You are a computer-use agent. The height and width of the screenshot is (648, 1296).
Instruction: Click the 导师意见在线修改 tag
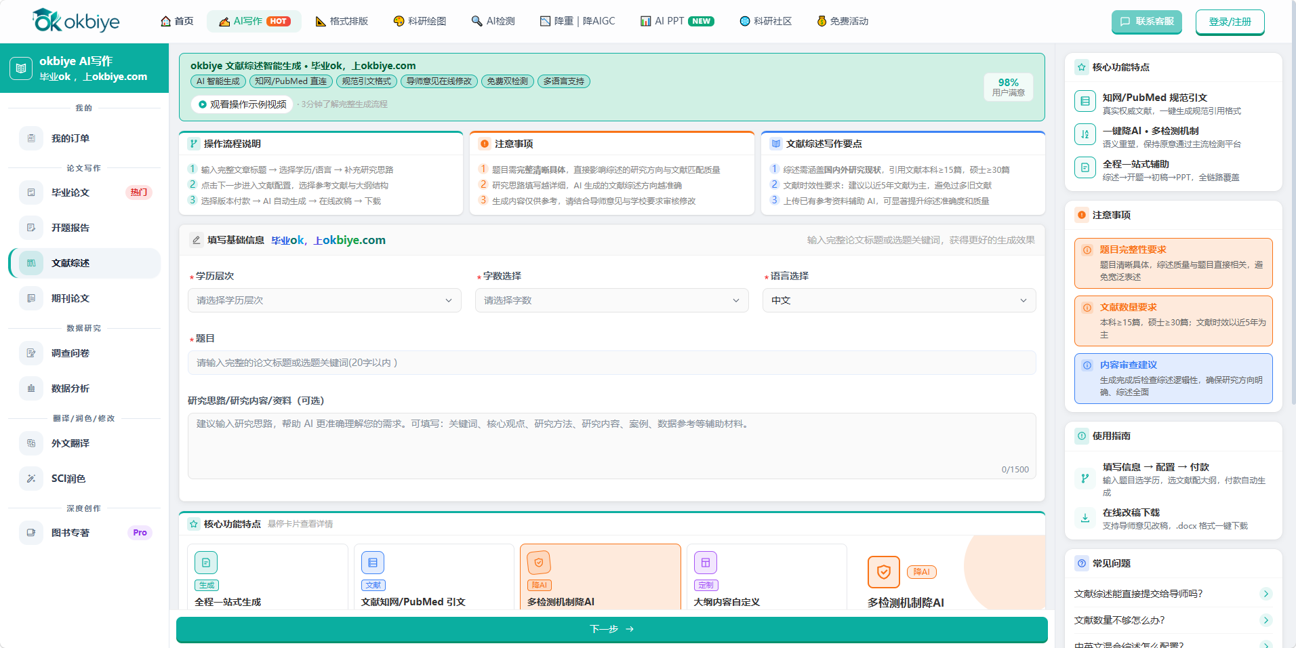[x=439, y=81]
